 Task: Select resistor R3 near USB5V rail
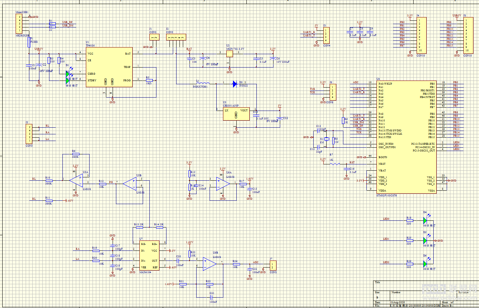[49, 60]
